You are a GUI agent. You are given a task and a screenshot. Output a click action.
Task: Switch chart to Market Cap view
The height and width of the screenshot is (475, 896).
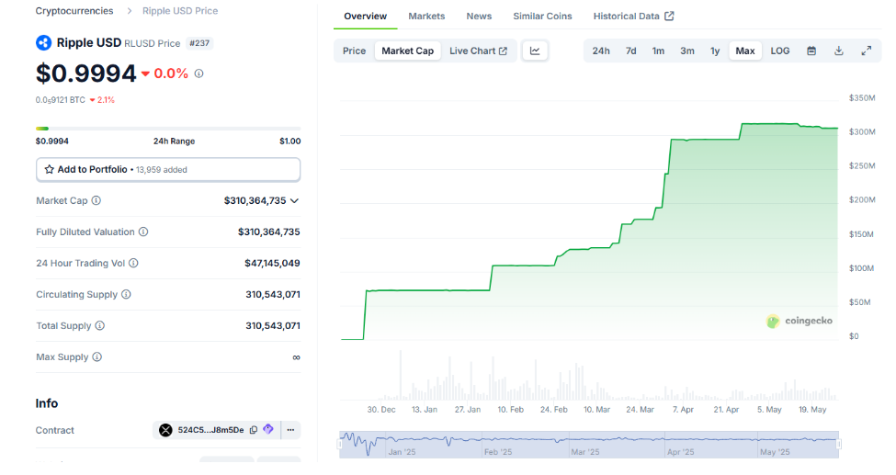(407, 51)
